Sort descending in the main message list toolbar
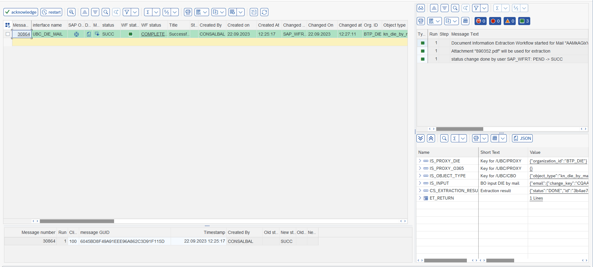The height and width of the screenshot is (267, 593). (x=95, y=12)
